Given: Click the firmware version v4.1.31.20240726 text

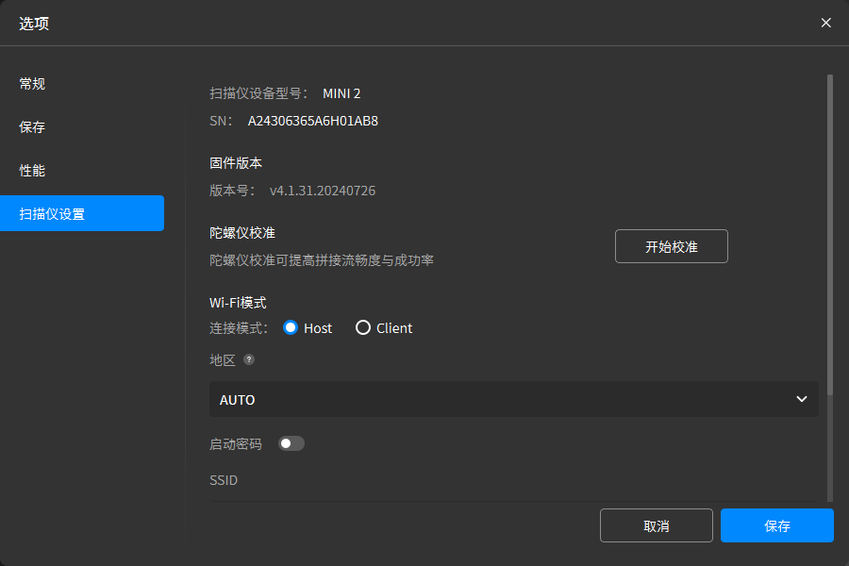Looking at the screenshot, I should pos(323,191).
